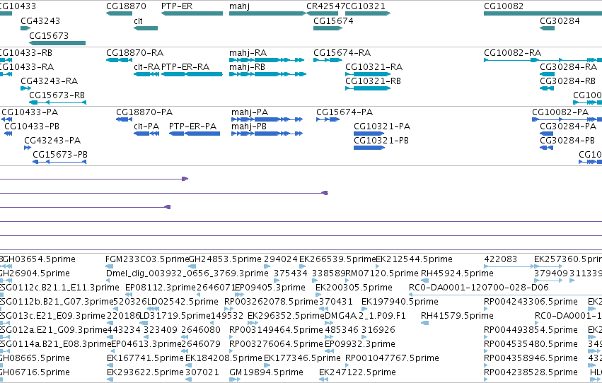The image size is (602, 383).
Task: Open the mahj gene feature
Action: pos(267,13)
